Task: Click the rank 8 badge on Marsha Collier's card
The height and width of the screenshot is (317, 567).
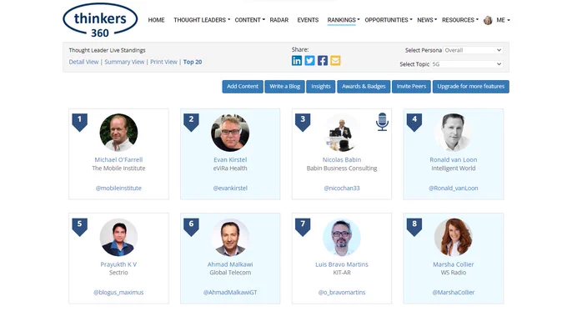Action: point(414,227)
